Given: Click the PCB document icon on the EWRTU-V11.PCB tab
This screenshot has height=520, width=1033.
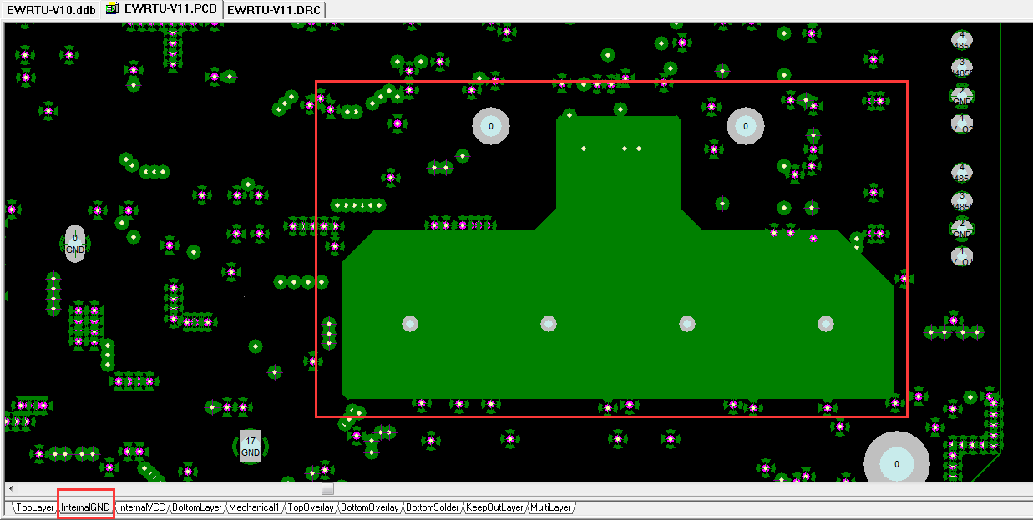Looking at the screenshot, I should point(113,9).
